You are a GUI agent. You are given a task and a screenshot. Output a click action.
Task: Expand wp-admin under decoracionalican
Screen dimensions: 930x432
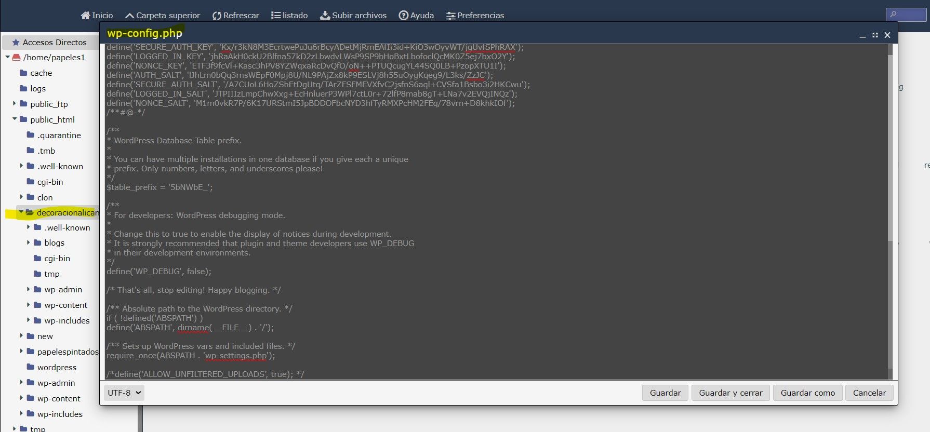(x=29, y=289)
